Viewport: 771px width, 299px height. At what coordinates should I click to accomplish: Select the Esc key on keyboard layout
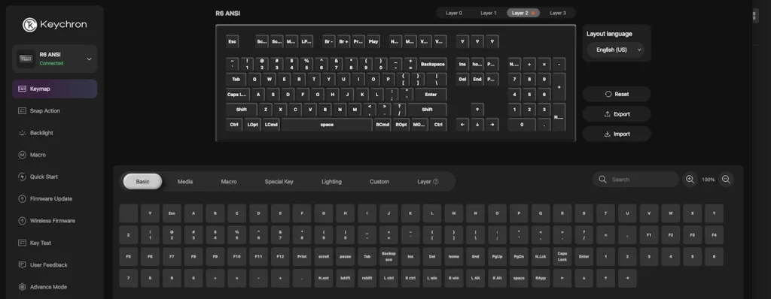click(x=233, y=42)
